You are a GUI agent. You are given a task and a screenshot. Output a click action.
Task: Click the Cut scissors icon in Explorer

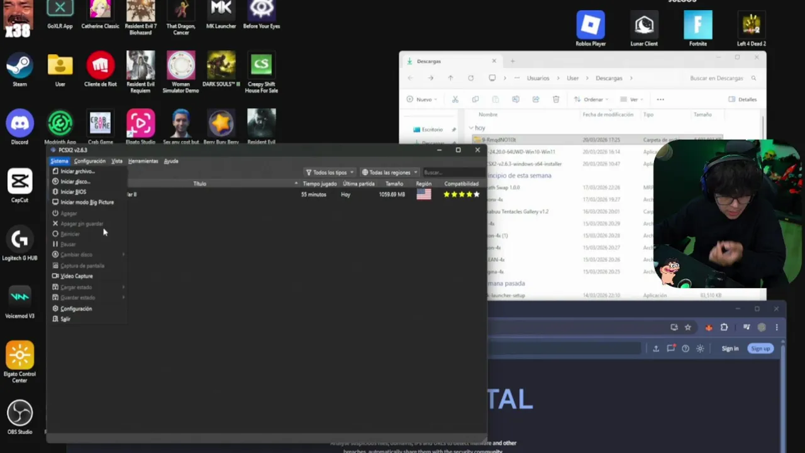click(x=455, y=99)
